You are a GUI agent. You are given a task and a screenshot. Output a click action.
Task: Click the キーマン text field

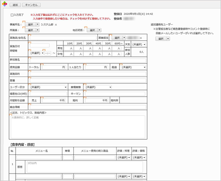(x=115, y=94)
